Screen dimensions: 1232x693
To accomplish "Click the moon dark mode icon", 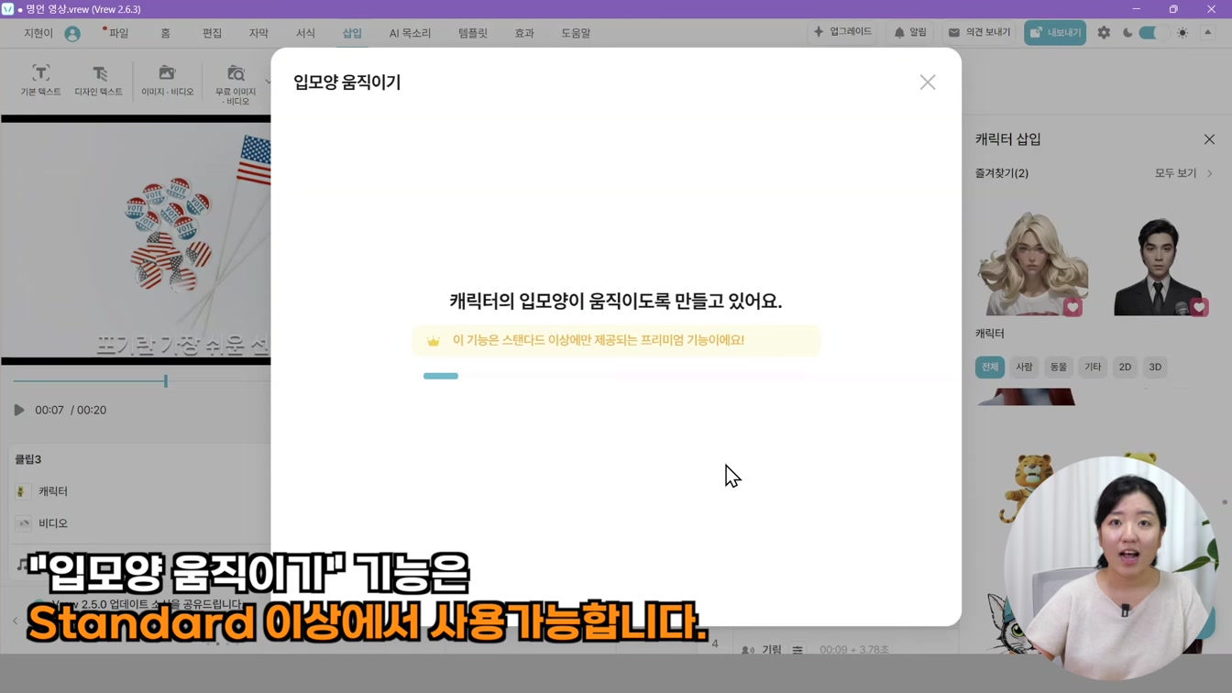I will tap(1127, 32).
